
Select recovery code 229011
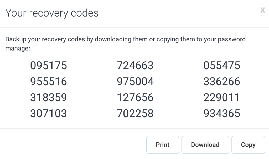click(222, 97)
